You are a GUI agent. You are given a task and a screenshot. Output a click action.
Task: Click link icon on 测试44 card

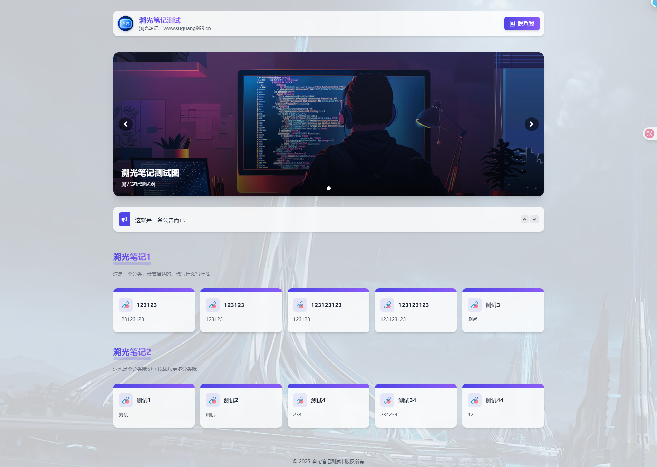coord(475,400)
